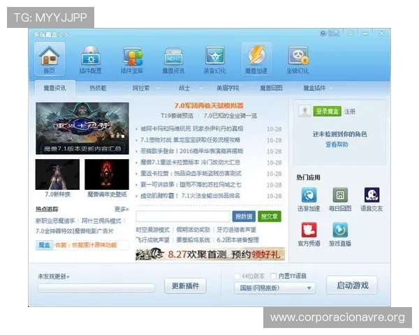The image size is (419, 335).
Task: Launch 魔兽加速 lightning accelerator icon
Action: click(256, 59)
